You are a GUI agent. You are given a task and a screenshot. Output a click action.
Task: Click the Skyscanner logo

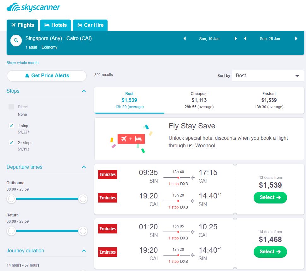click(33, 7)
